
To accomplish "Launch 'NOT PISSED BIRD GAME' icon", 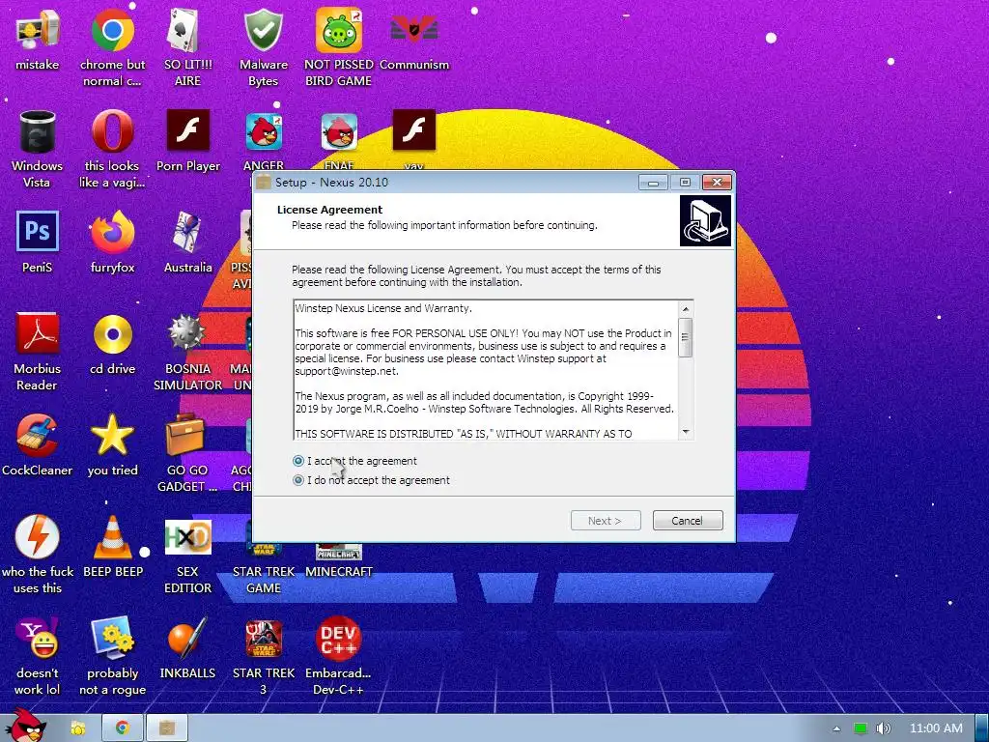I will pos(339,47).
